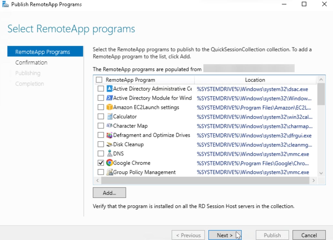The image size is (333, 240).
Task: Enable the Calculator checkbox
Action: [x=100, y=116]
